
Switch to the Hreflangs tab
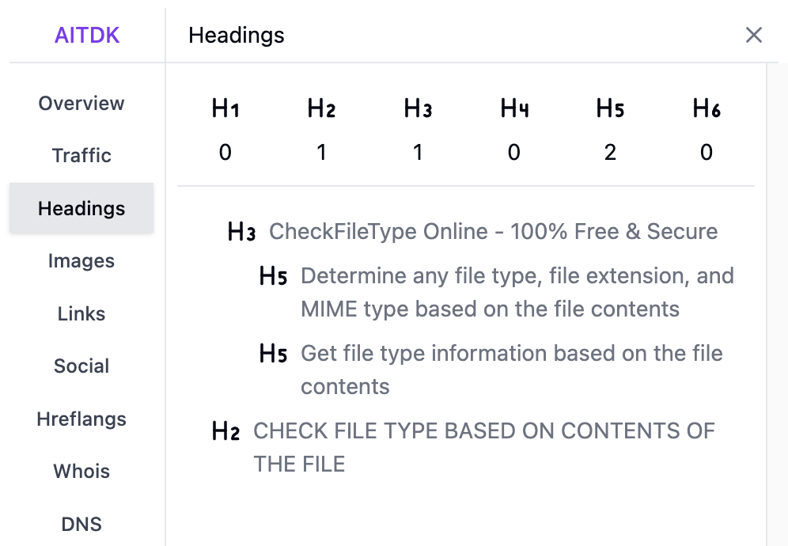coord(81,419)
